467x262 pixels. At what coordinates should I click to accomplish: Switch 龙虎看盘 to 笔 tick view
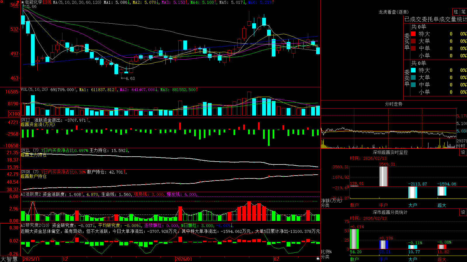click(x=463, y=12)
